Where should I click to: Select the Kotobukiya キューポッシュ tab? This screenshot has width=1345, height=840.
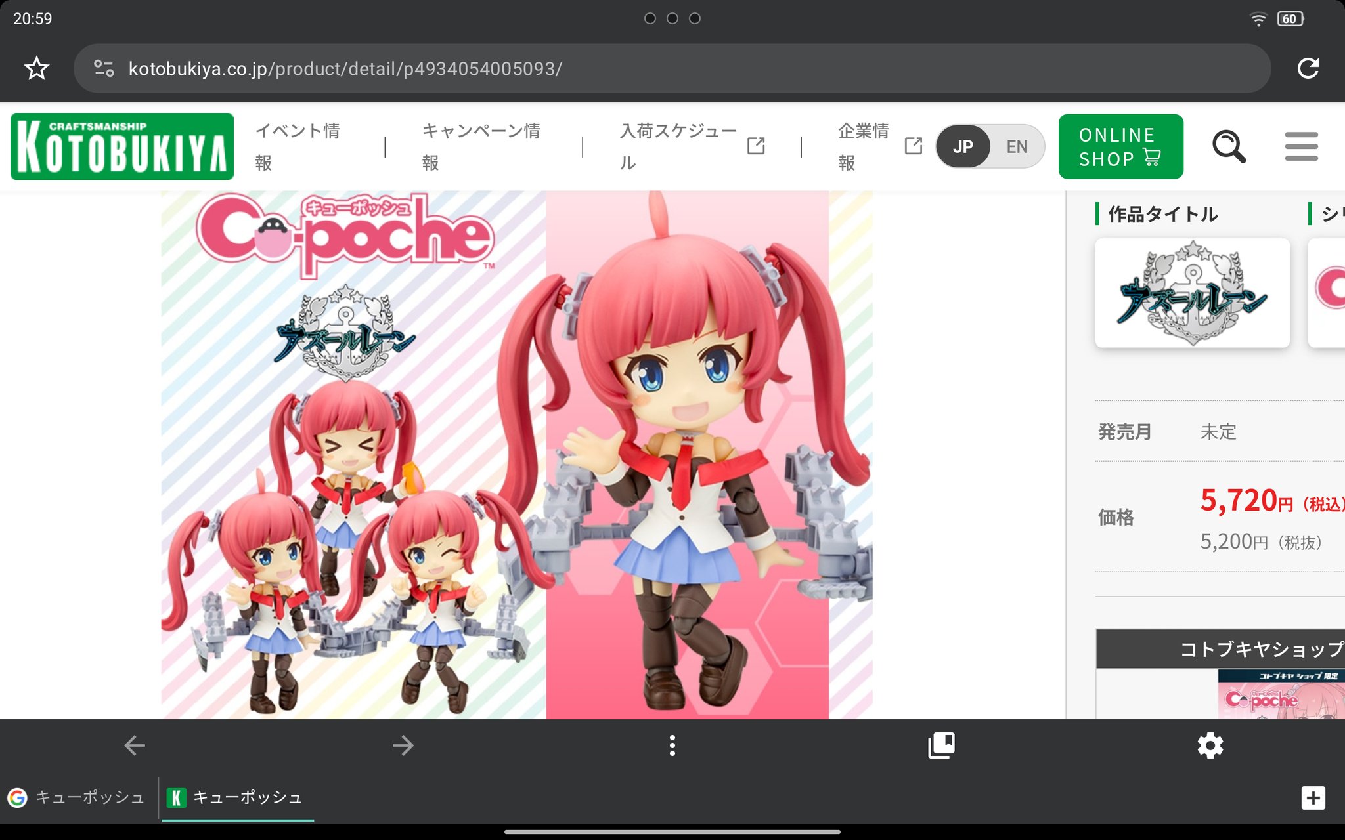(236, 798)
